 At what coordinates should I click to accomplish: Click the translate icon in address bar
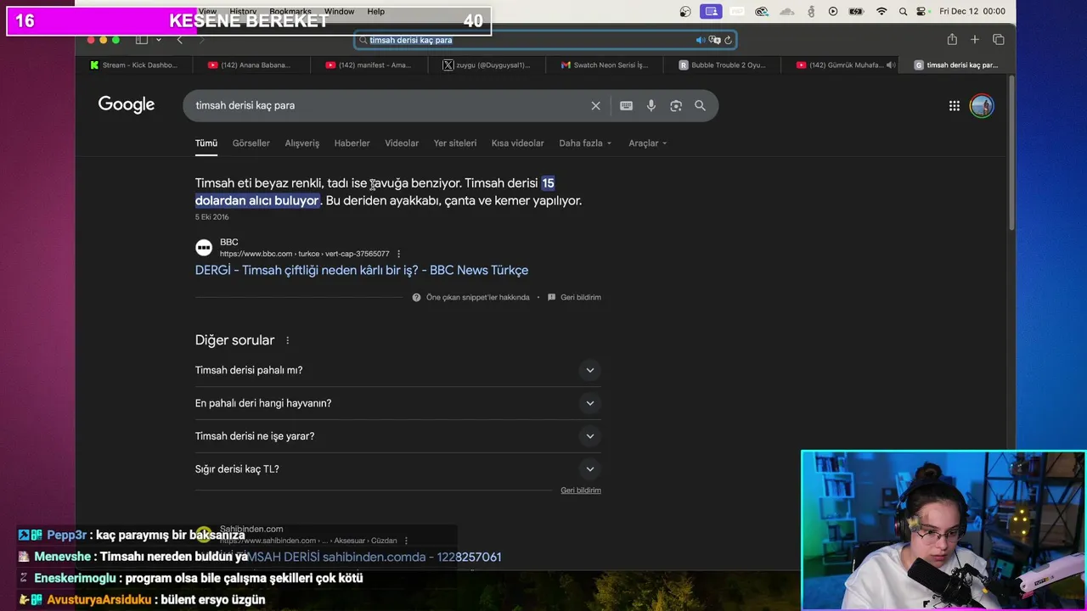click(714, 40)
